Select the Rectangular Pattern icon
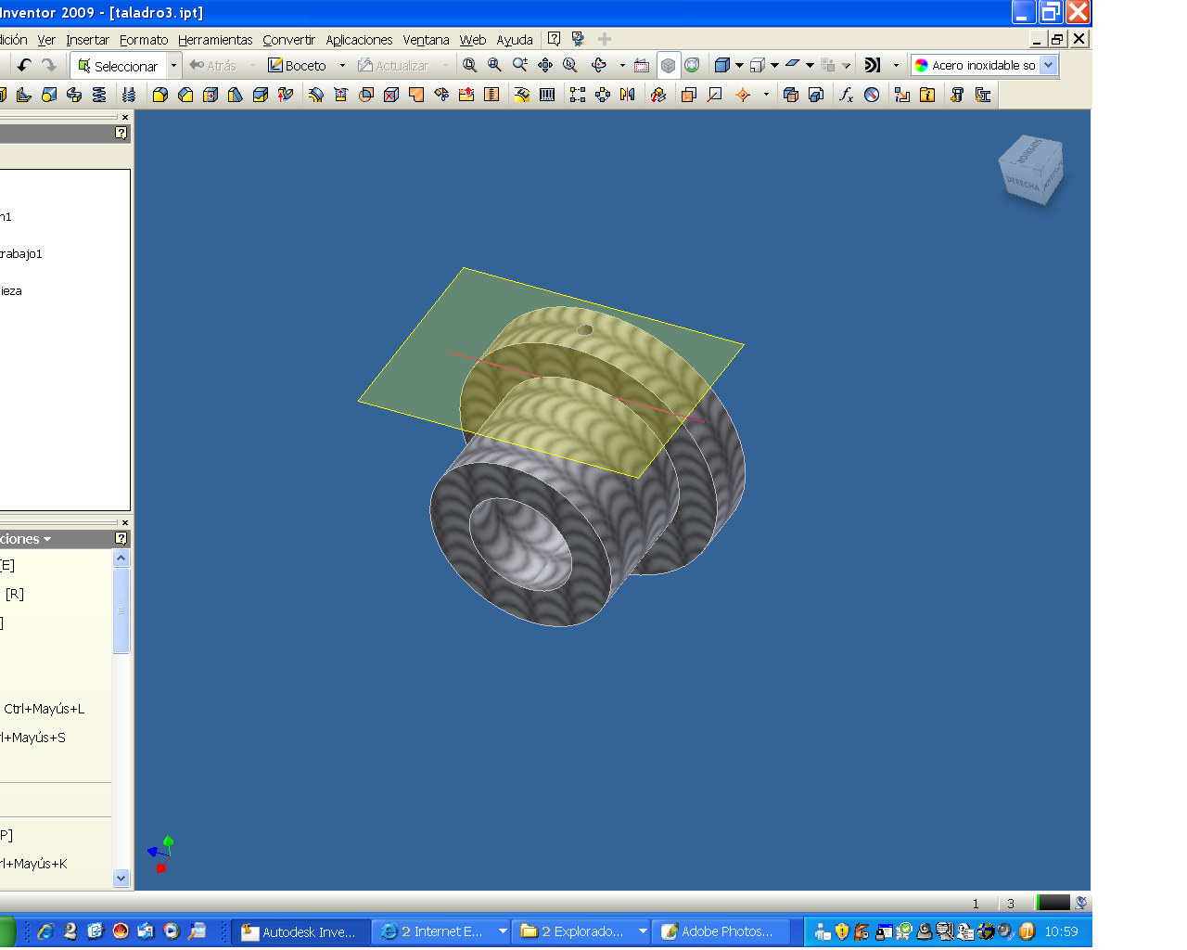Viewport: 1187px width, 950px height. tap(578, 95)
